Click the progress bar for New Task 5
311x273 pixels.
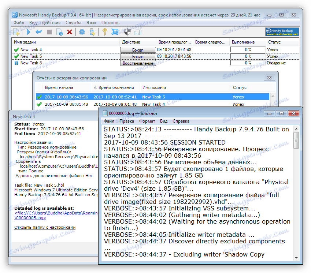coord(248,56)
